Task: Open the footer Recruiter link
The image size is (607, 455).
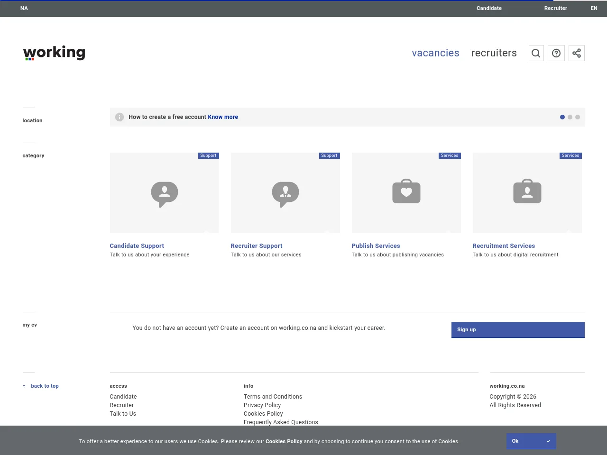Action: [122, 405]
